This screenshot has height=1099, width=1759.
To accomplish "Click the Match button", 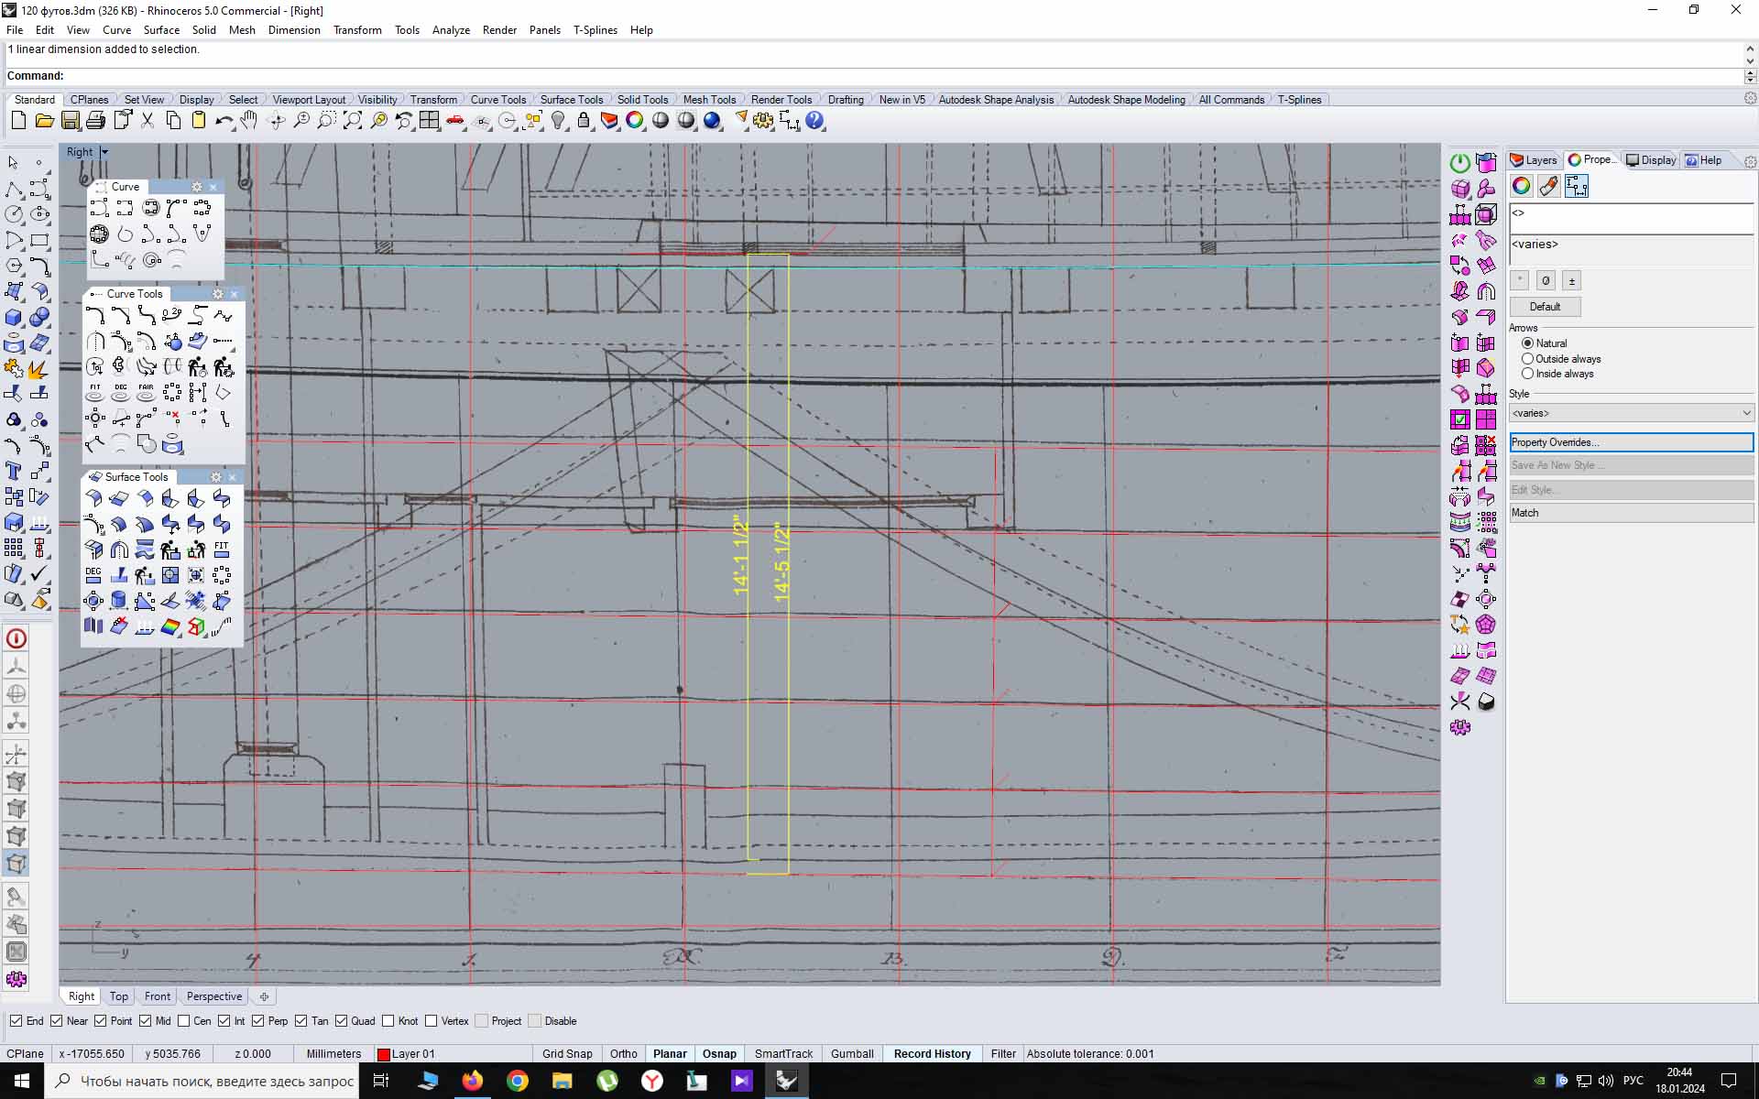I will [x=1631, y=513].
